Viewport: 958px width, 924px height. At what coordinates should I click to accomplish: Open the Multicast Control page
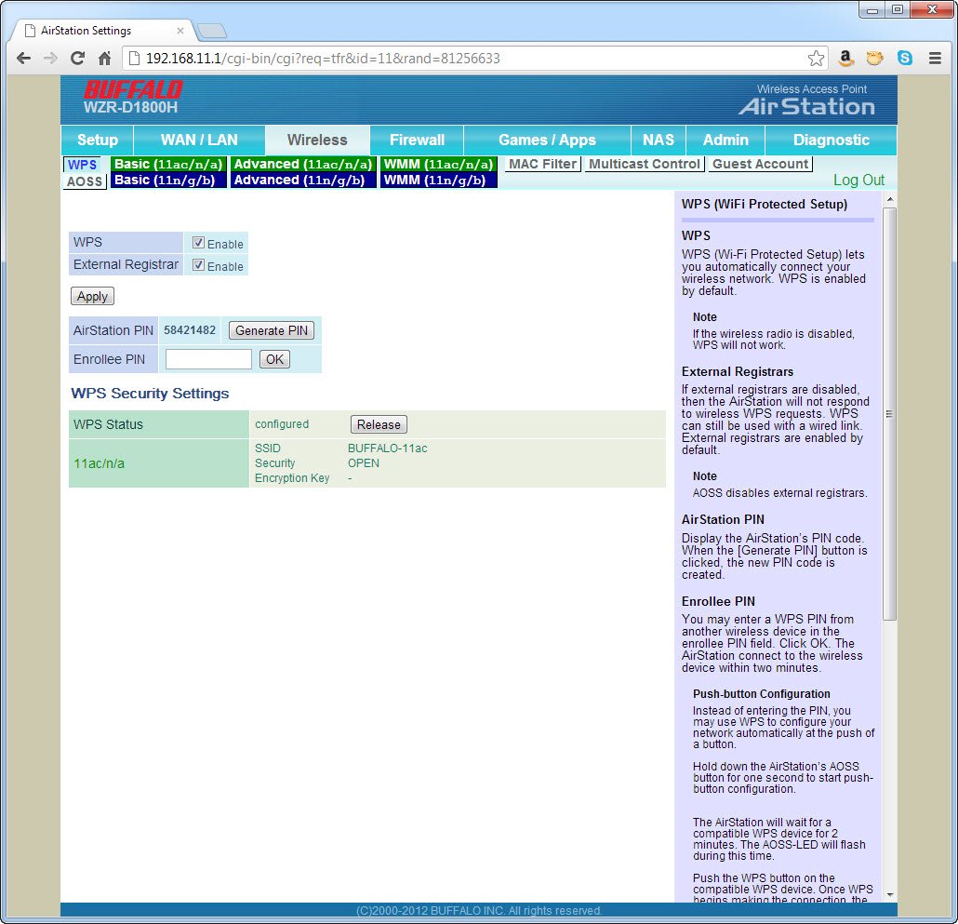point(645,165)
